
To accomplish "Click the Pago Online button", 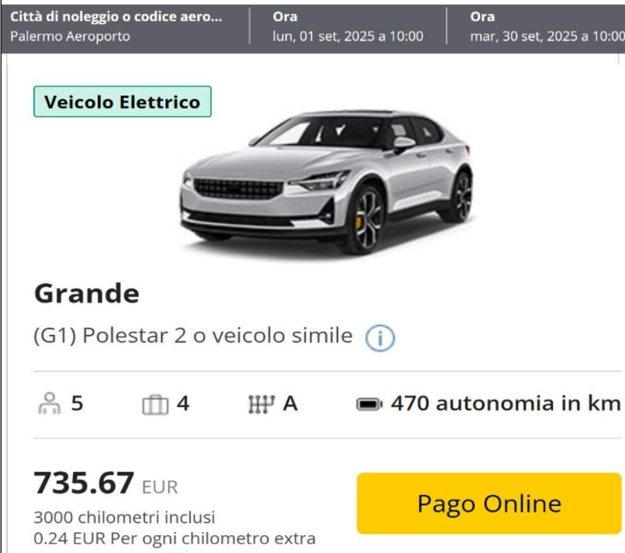I will pyautogui.click(x=489, y=503).
